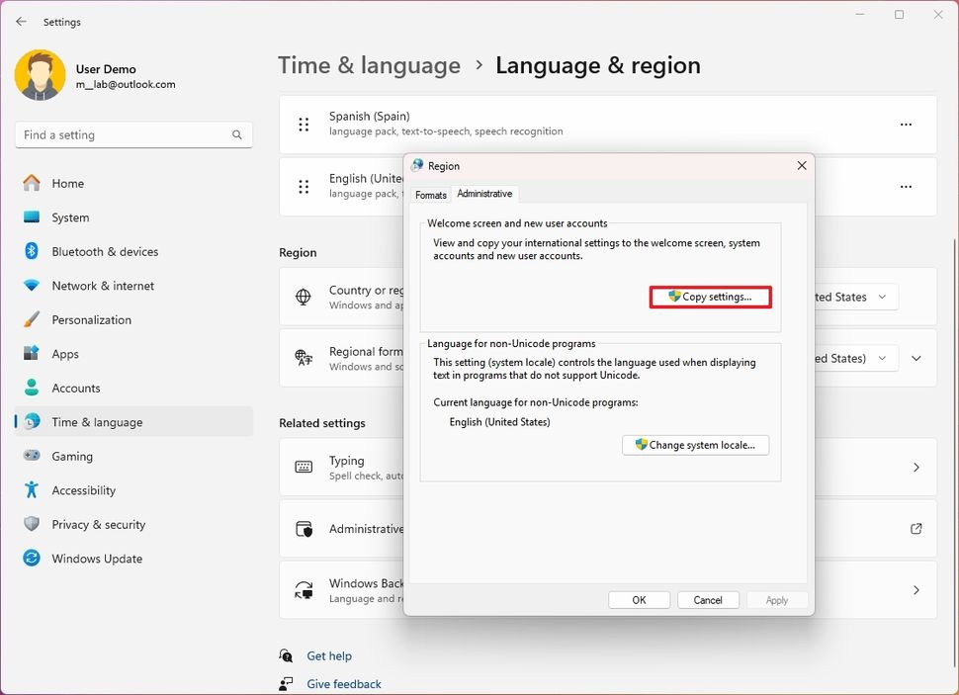Open the Give feedback link
Viewport: 959px width, 695px height.
342,683
